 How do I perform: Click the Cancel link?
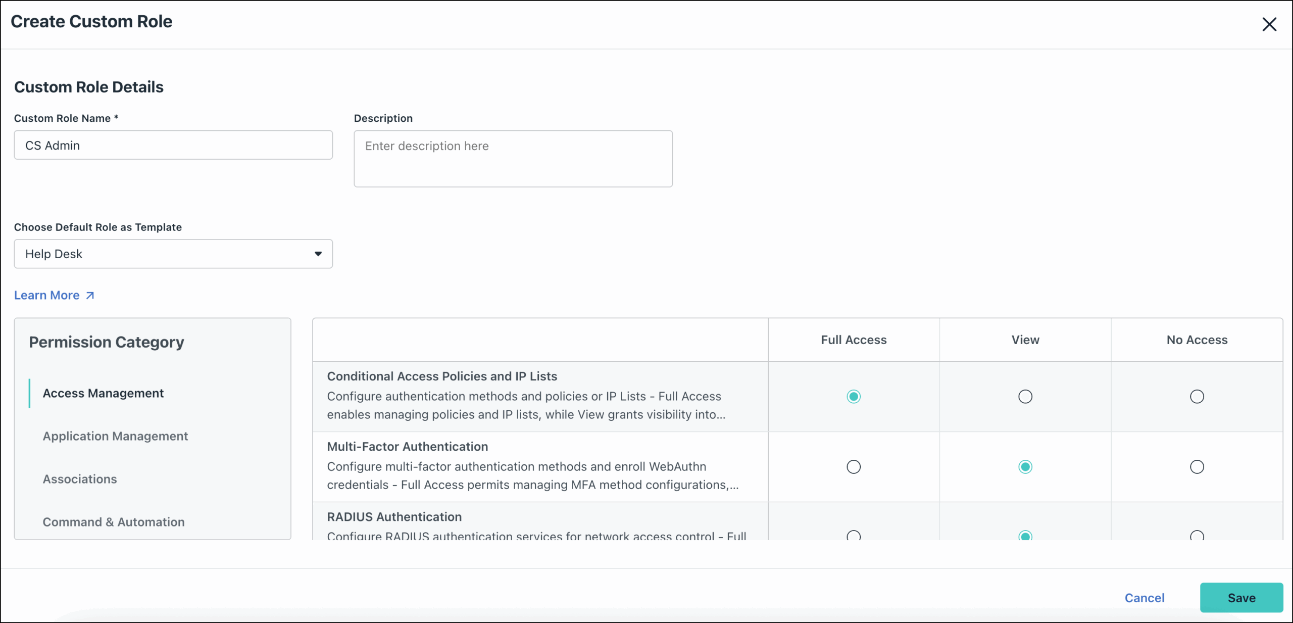(1145, 598)
